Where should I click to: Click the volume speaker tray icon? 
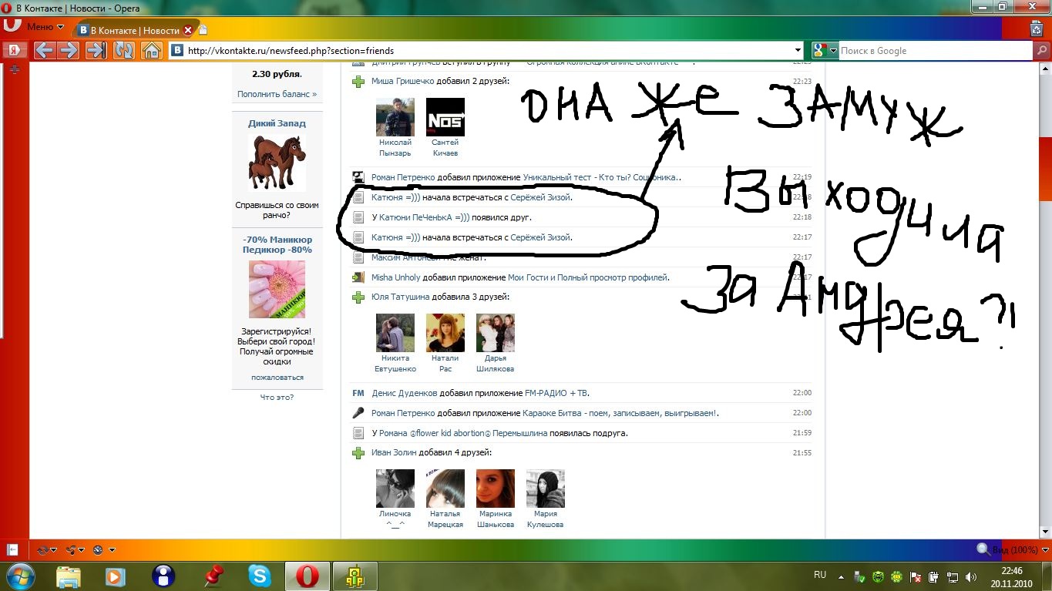pos(970,576)
